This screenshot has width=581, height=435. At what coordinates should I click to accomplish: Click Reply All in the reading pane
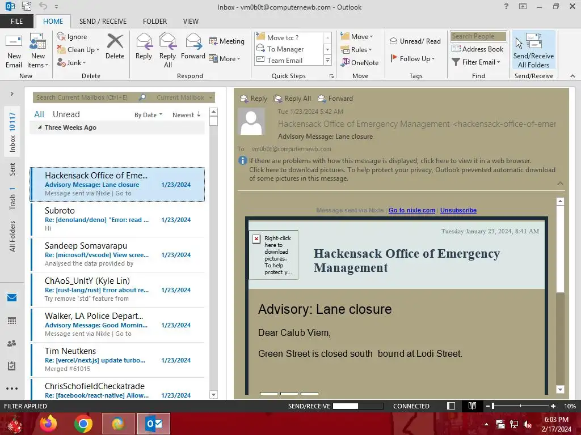[x=292, y=99]
